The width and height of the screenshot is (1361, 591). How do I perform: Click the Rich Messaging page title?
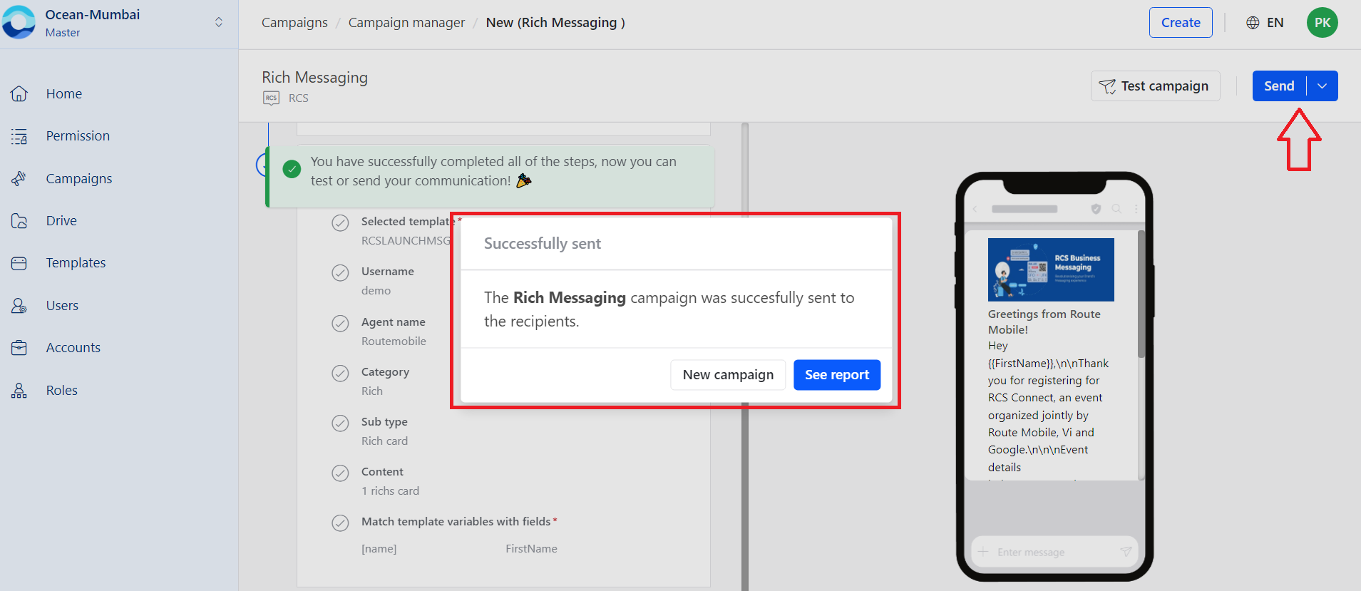pyautogui.click(x=314, y=77)
